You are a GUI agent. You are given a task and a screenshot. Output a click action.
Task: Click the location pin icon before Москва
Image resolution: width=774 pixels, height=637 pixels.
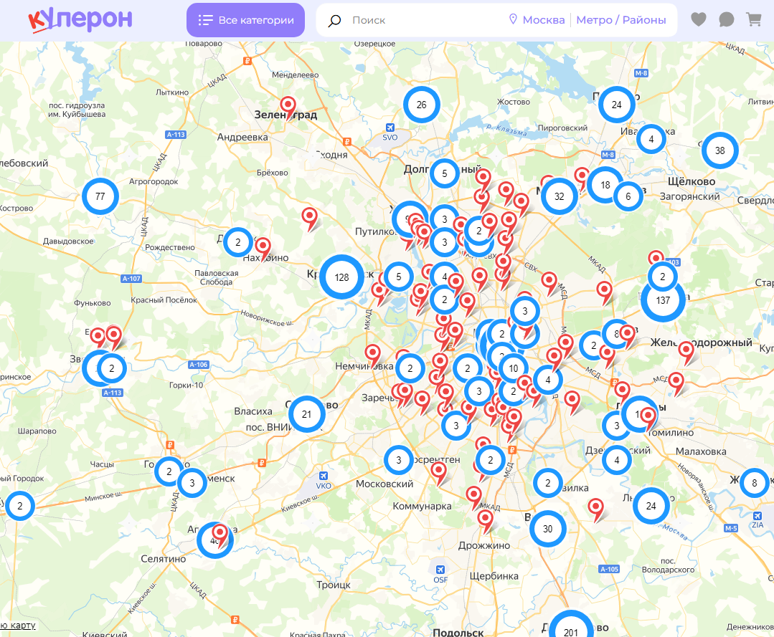513,20
